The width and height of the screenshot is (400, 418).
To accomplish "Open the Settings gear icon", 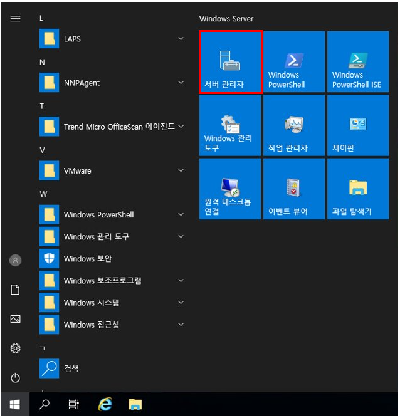I will (15, 348).
